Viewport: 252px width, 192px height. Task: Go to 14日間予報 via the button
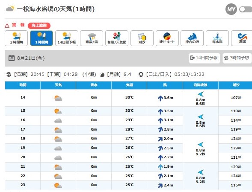tap(204, 58)
